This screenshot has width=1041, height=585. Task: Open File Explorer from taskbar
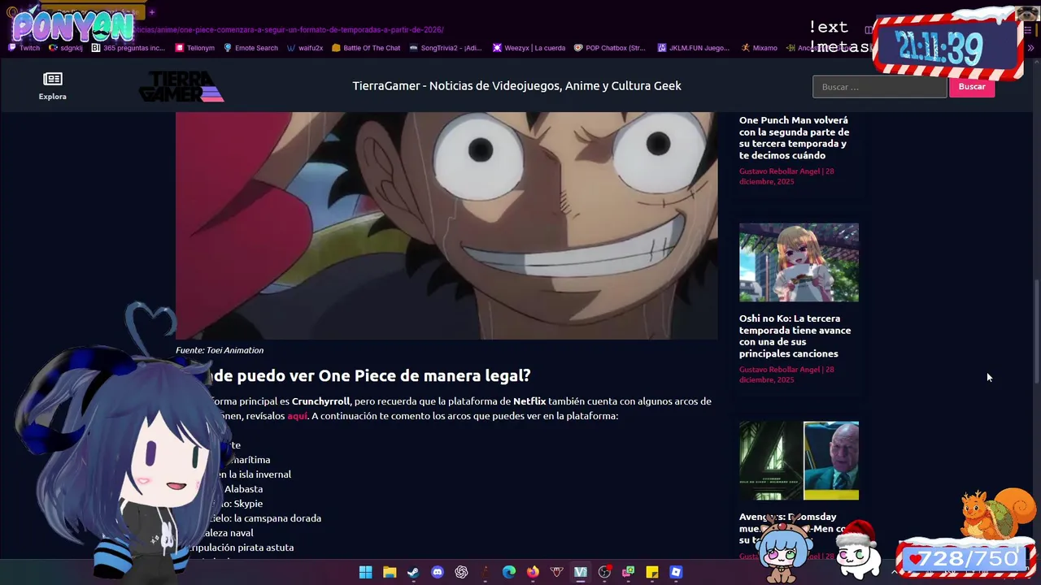click(x=390, y=572)
